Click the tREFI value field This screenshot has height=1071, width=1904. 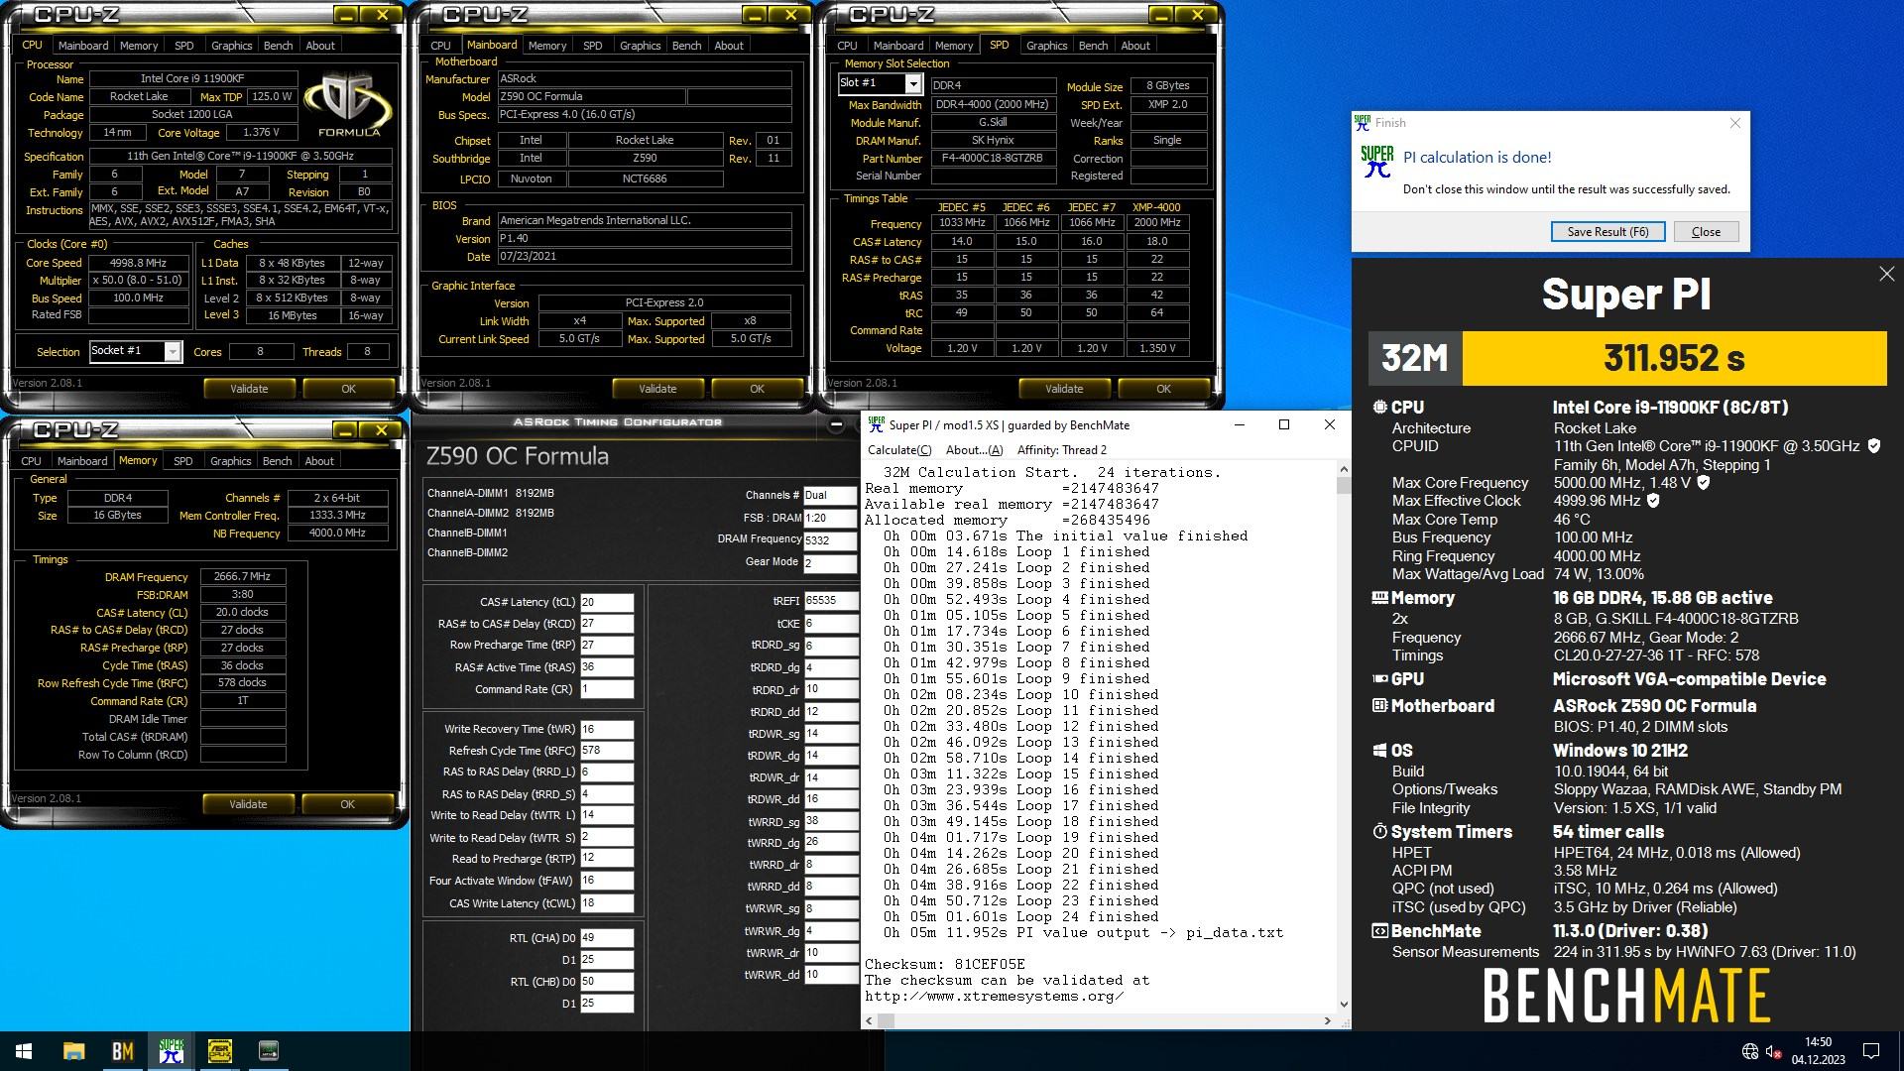click(x=830, y=601)
